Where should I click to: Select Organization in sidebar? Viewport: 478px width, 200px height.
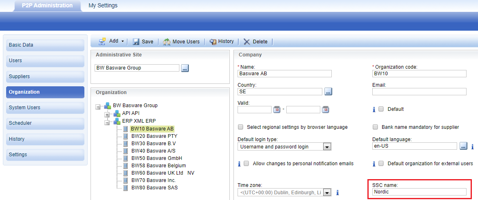coord(45,92)
